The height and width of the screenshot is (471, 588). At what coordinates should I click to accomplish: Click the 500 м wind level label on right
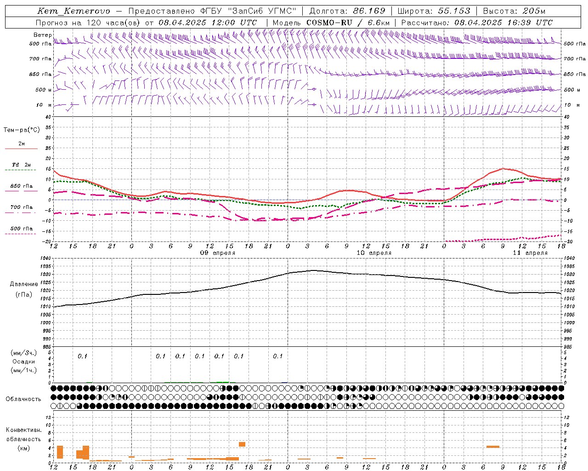[571, 90]
